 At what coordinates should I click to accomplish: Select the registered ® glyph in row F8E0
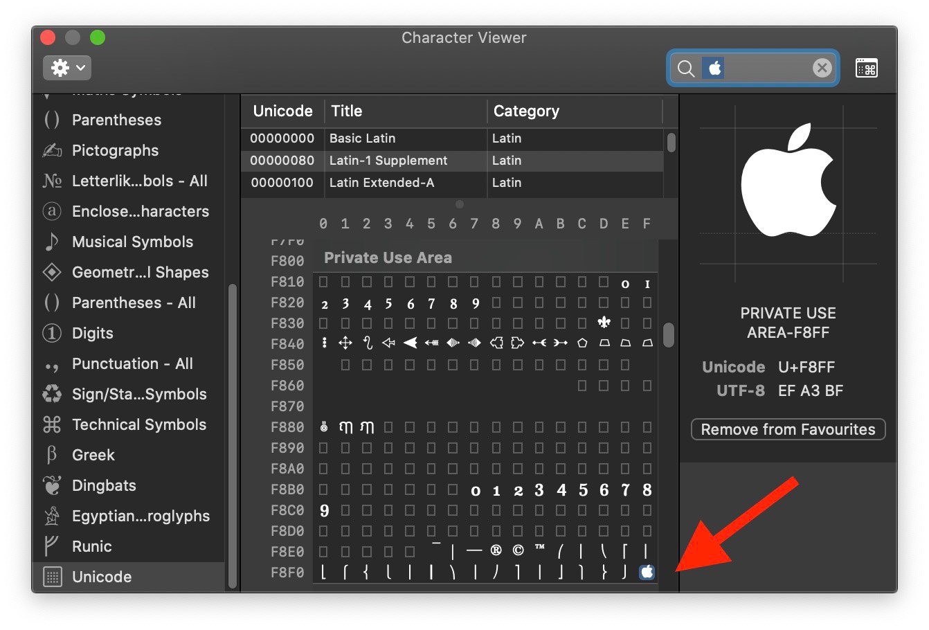[496, 550]
